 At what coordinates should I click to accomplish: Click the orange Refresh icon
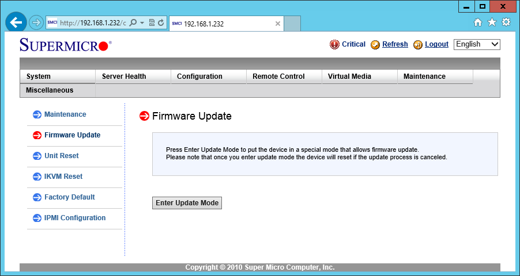point(375,45)
